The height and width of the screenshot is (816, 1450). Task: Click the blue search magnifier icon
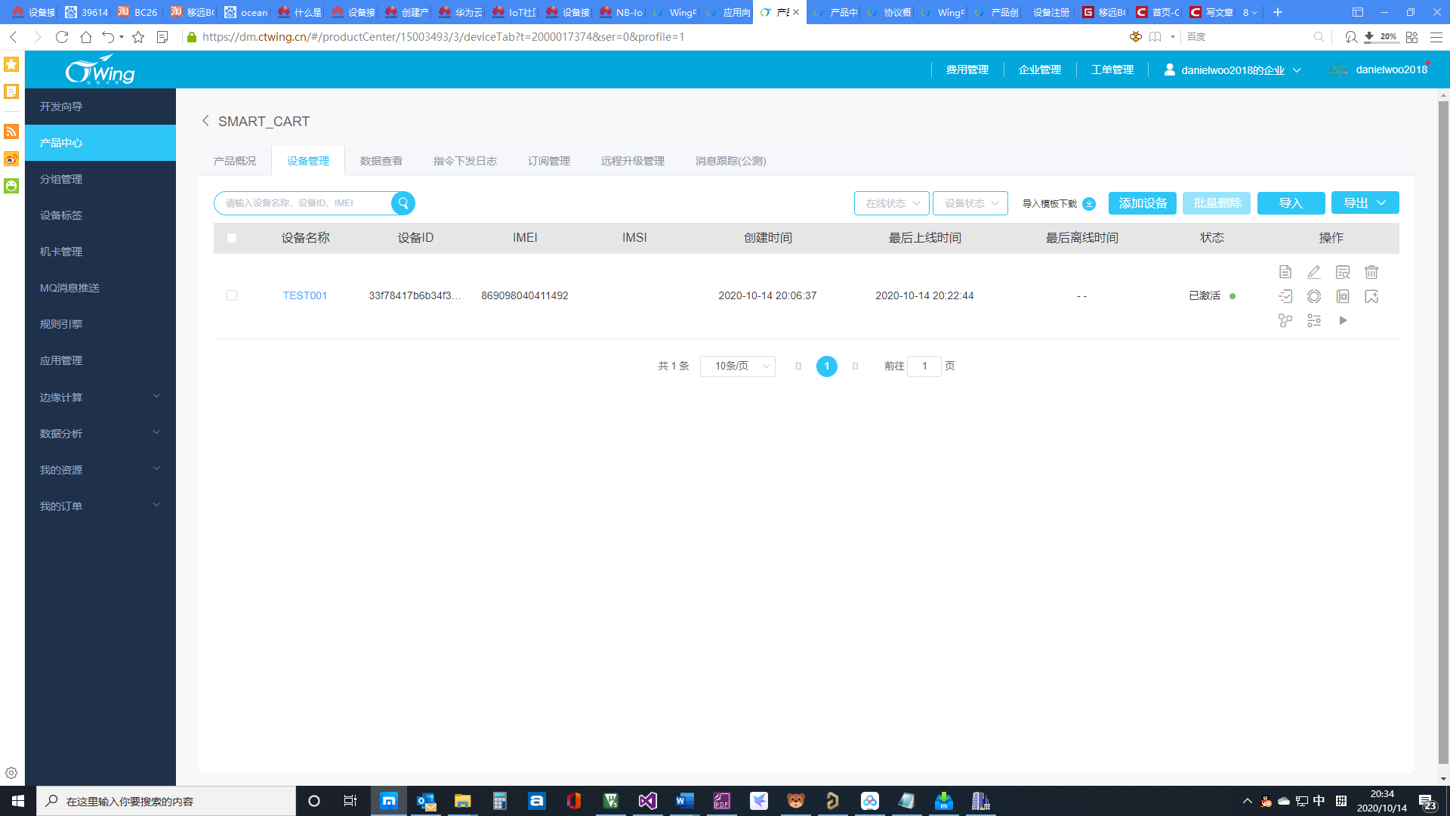click(x=403, y=202)
